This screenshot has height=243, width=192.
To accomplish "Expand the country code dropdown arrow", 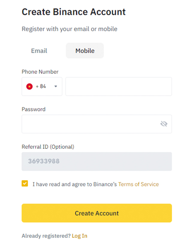I will (x=56, y=86).
